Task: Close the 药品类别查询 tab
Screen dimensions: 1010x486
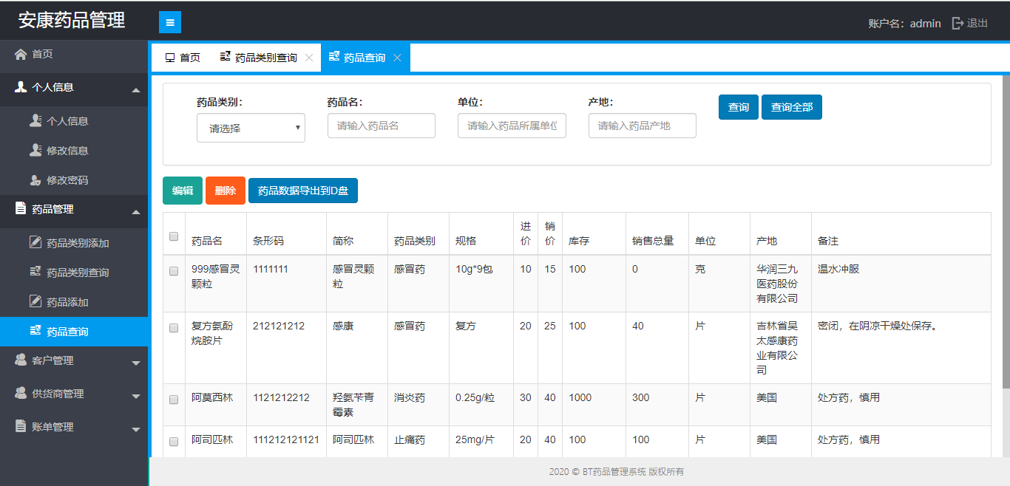Action: click(309, 58)
